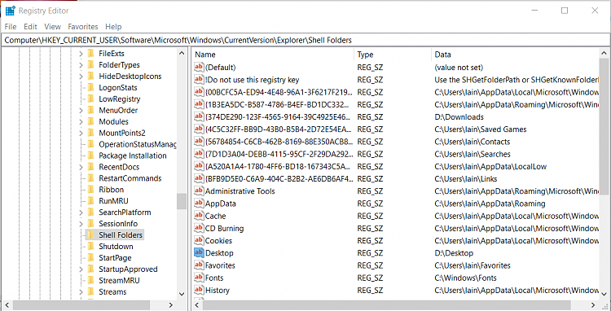
Task: Click the Favorites value string icon
Action: [x=199, y=265]
